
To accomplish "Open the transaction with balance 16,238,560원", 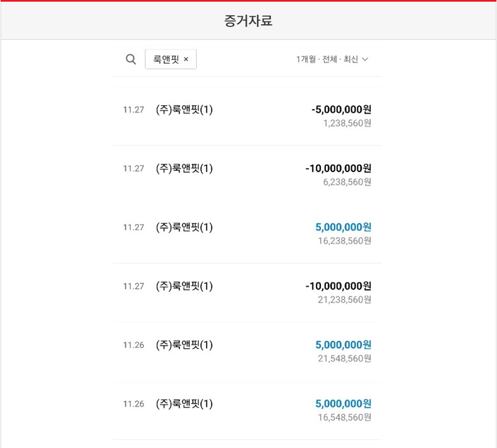I will point(248,234).
